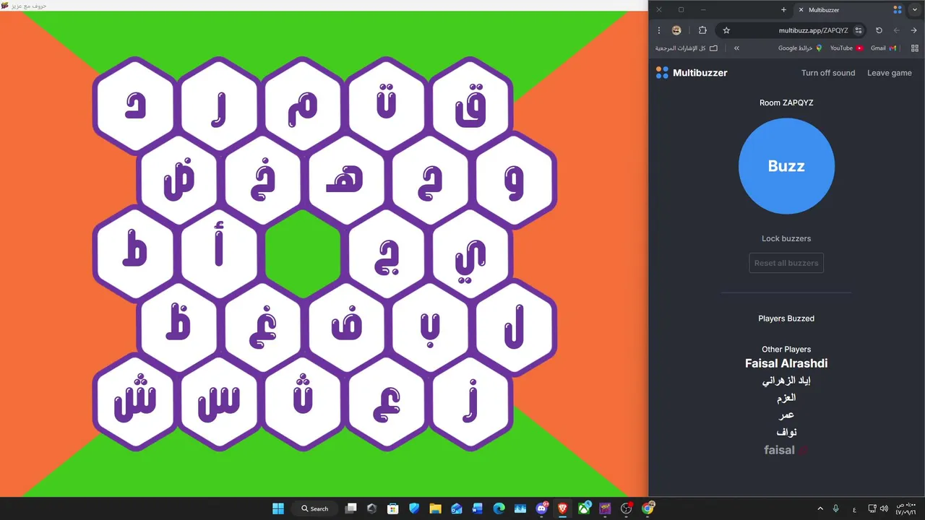Select the هـ letter hexagon

click(347, 181)
